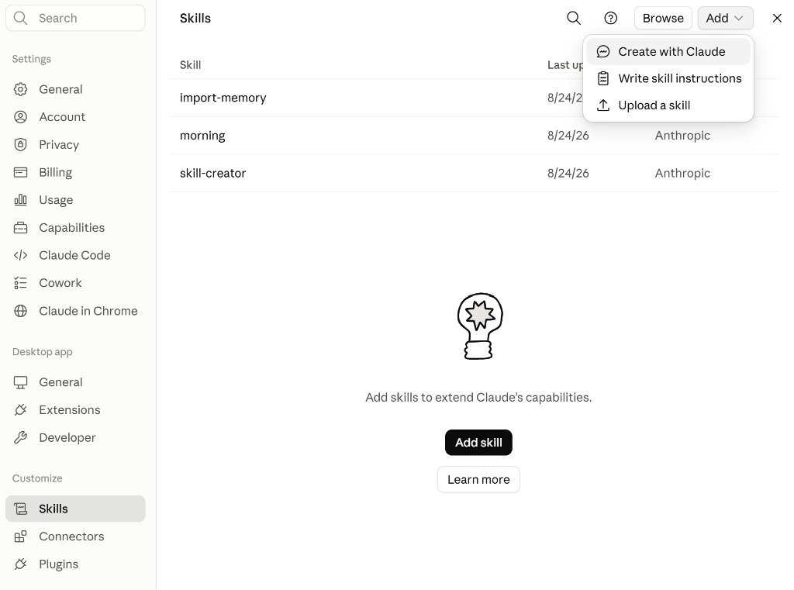The height and width of the screenshot is (590, 794).
Task: Click the Developer wrench icon
Action: [20, 437]
